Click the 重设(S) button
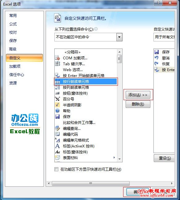The height and width of the screenshot is (200, 180). point(164,158)
